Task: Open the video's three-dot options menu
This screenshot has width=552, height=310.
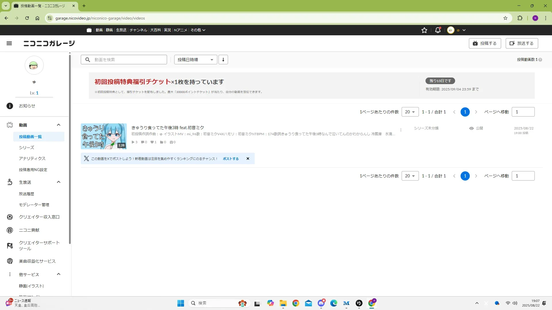Action: (401, 130)
